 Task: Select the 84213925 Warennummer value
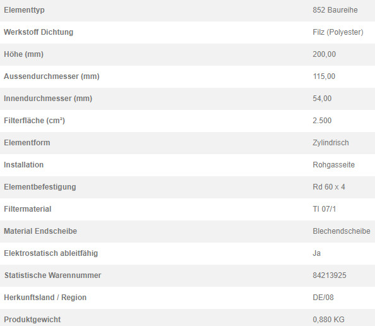[330, 275]
